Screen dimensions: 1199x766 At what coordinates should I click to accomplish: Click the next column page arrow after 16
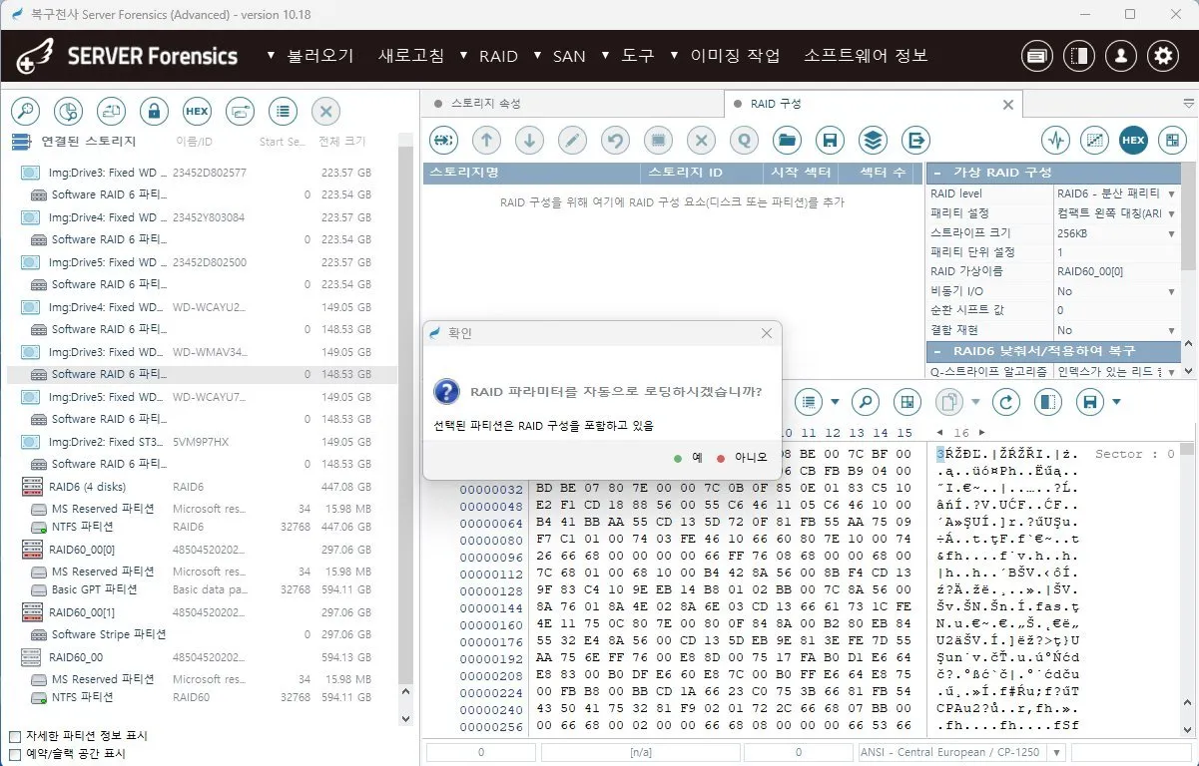pyautogui.click(x=981, y=433)
